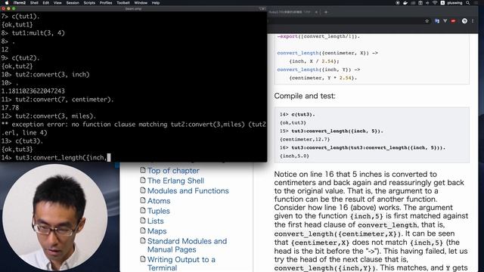The height and width of the screenshot is (272, 484).
Task: Click the red extension icon in Chrome toolbar
Action: tap(454, 21)
